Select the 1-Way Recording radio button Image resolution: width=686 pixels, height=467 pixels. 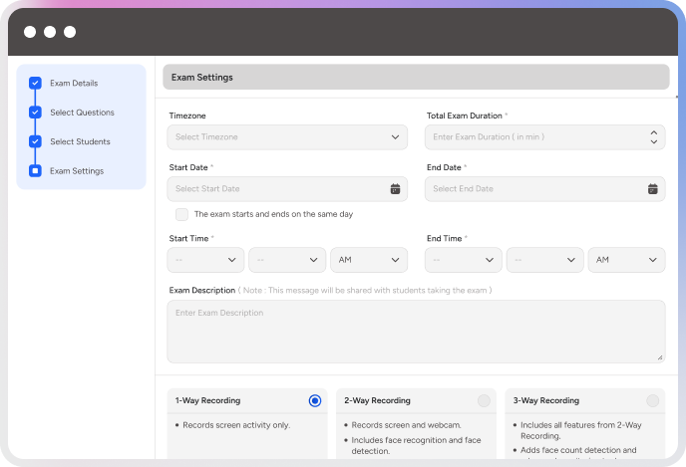pos(315,400)
